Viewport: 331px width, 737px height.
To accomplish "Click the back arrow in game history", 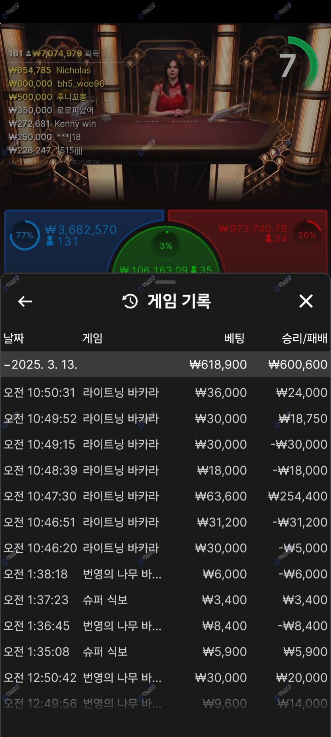I will pyautogui.click(x=25, y=301).
